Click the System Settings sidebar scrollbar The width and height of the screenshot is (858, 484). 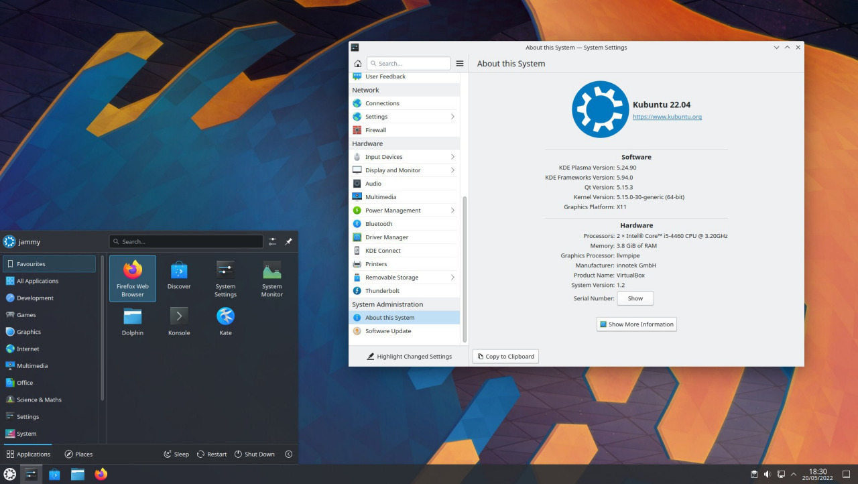tap(465, 268)
